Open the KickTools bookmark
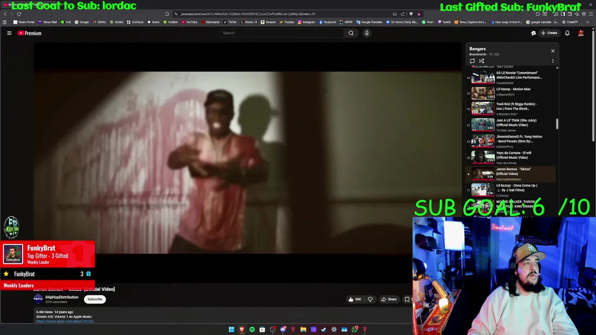Viewport: 596px width, 335px height. (135, 22)
